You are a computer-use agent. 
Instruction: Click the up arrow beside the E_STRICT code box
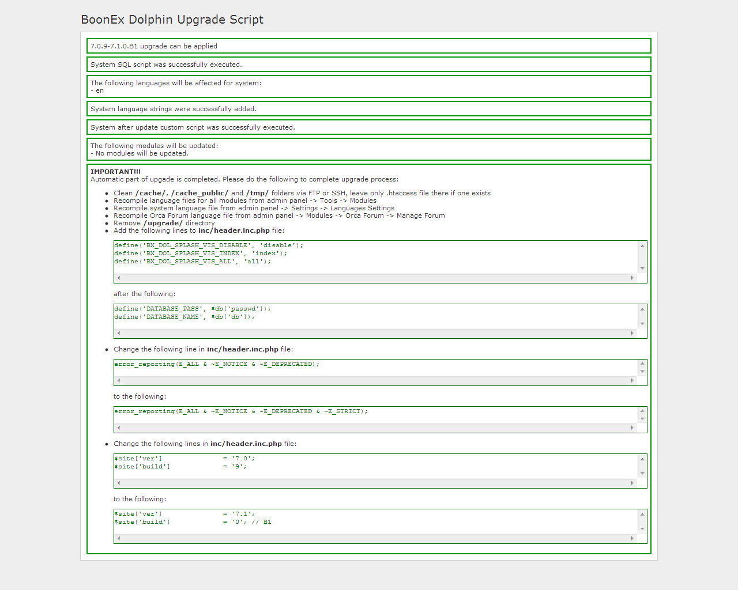[x=642, y=411]
